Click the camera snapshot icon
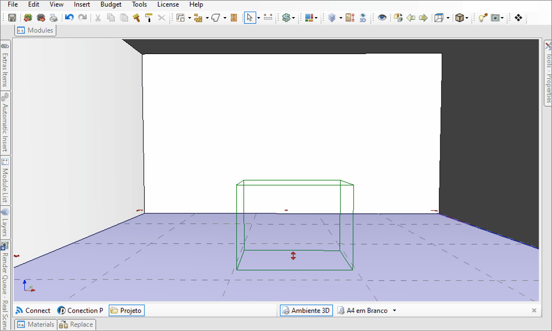552x331 pixels. click(x=495, y=18)
